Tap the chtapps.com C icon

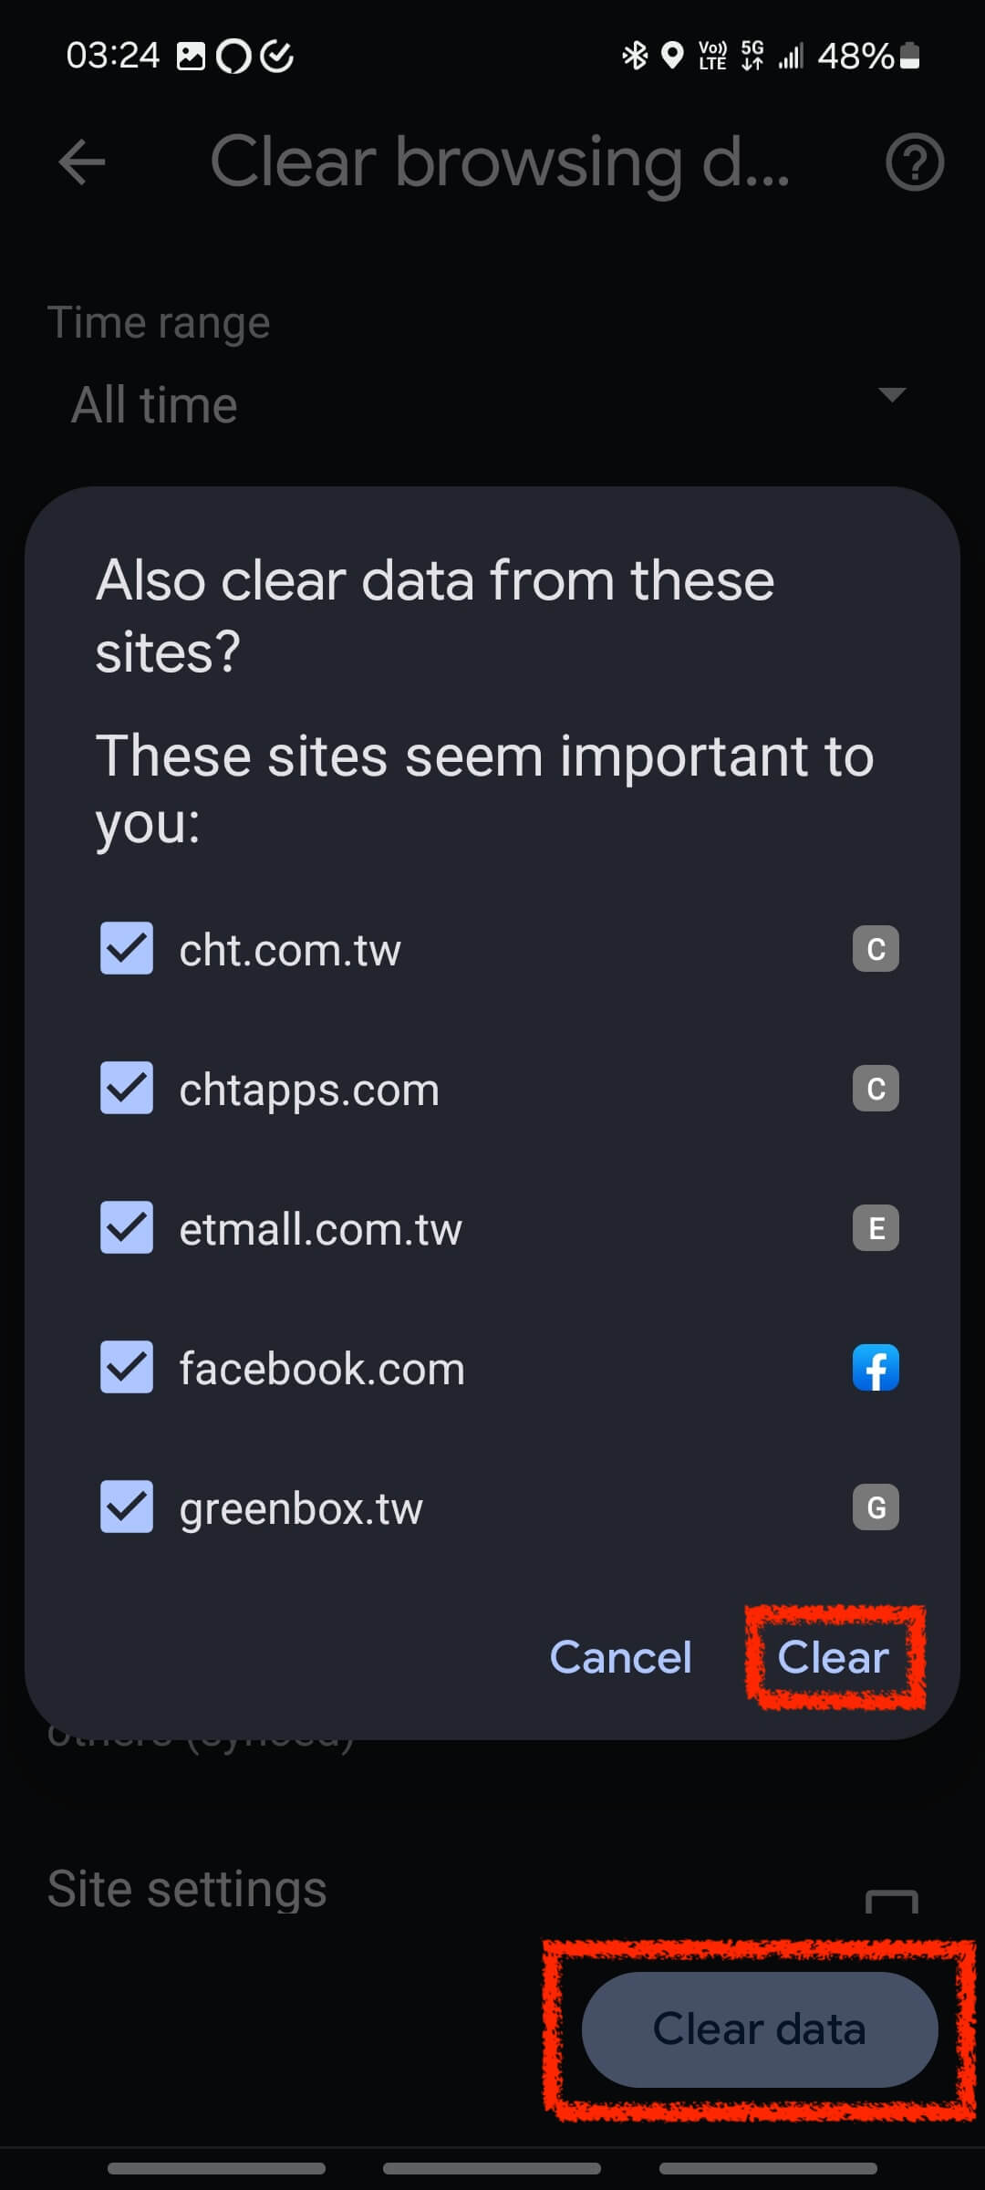(876, 1089)
